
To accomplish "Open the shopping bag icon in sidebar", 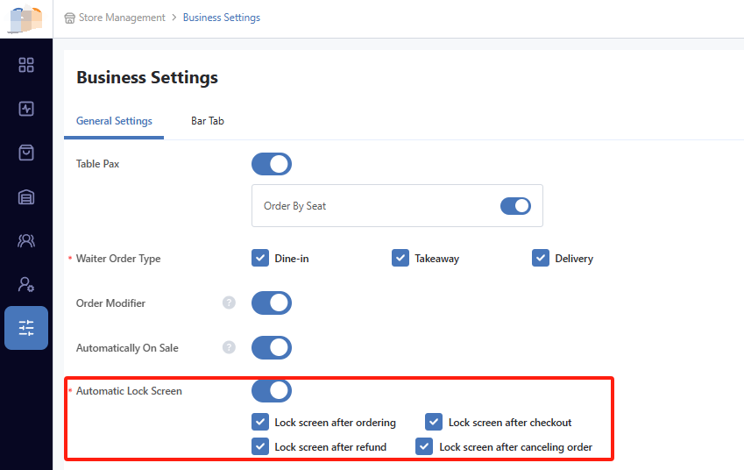I will (x=26, y=153).
